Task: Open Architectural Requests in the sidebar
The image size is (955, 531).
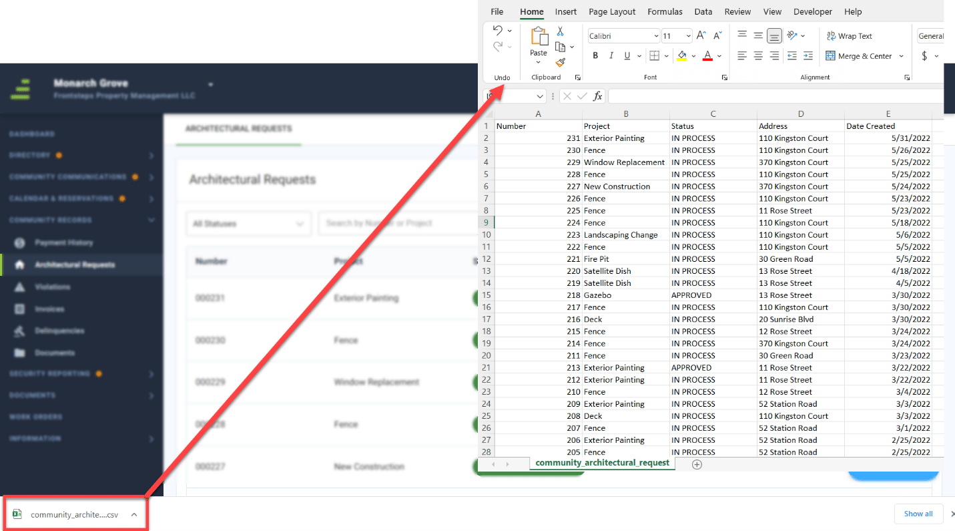Action: pos(75,264)
